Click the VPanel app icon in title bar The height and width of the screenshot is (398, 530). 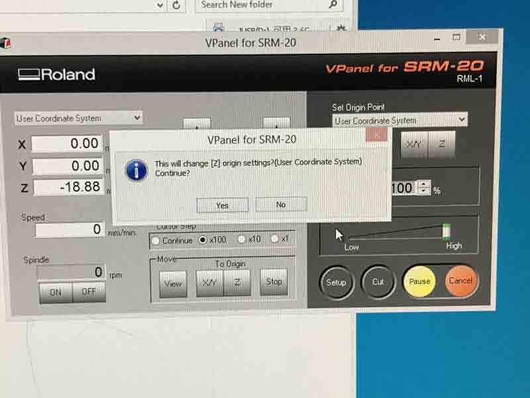(x=6, y=43)
